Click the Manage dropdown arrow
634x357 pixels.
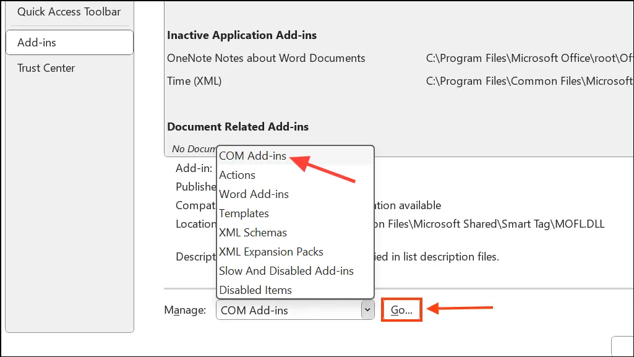tap(367, 310)
